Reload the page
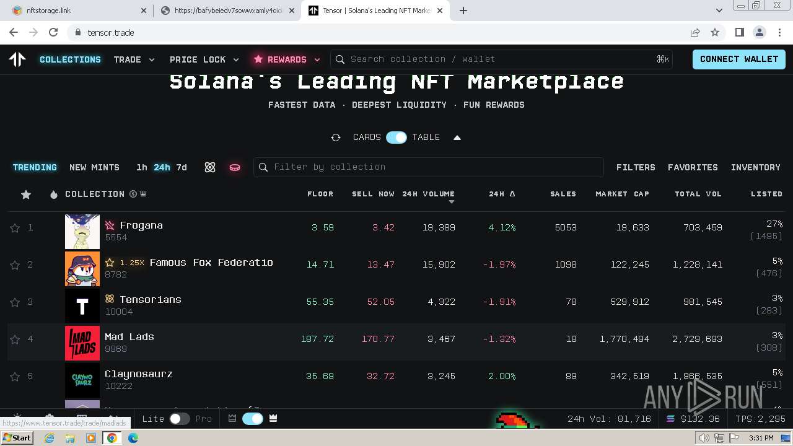The height and width of the screenshot is (446, 793). (53, 32)
